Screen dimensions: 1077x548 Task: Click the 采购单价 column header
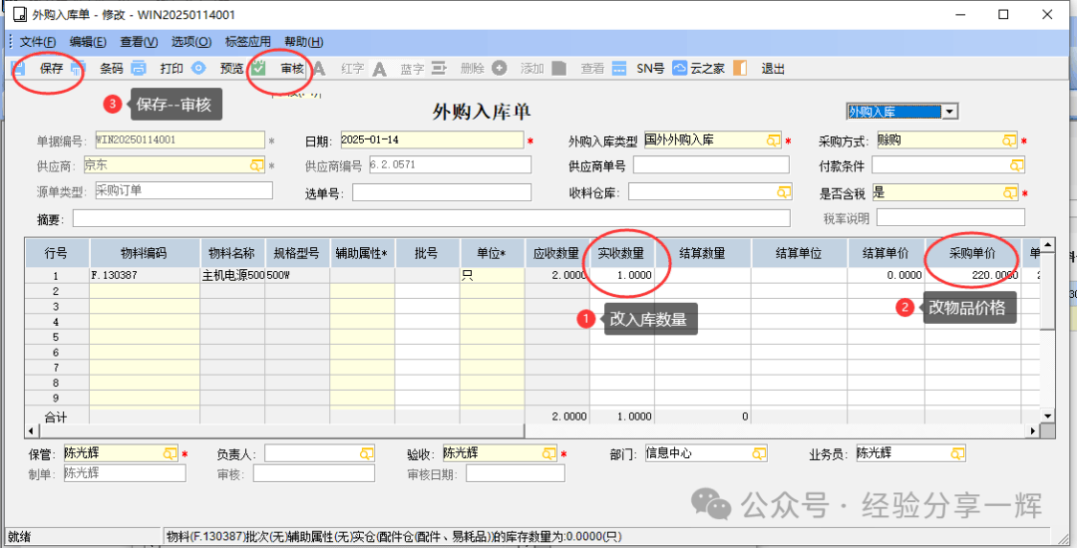(x=974, y=254)
